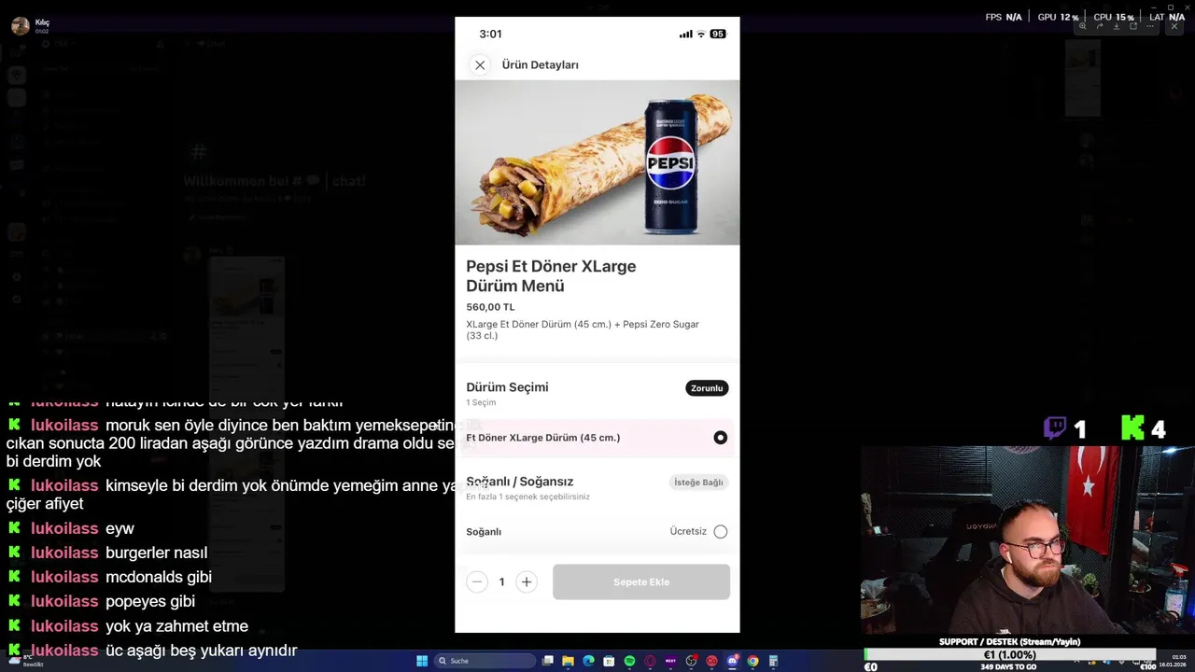
Task: Click the Dürüm Seçimi section heading
Action: [507, 387]
